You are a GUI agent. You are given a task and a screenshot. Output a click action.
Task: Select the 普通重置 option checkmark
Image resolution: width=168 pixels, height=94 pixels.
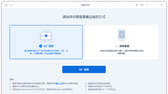click(x=116, y=46)
